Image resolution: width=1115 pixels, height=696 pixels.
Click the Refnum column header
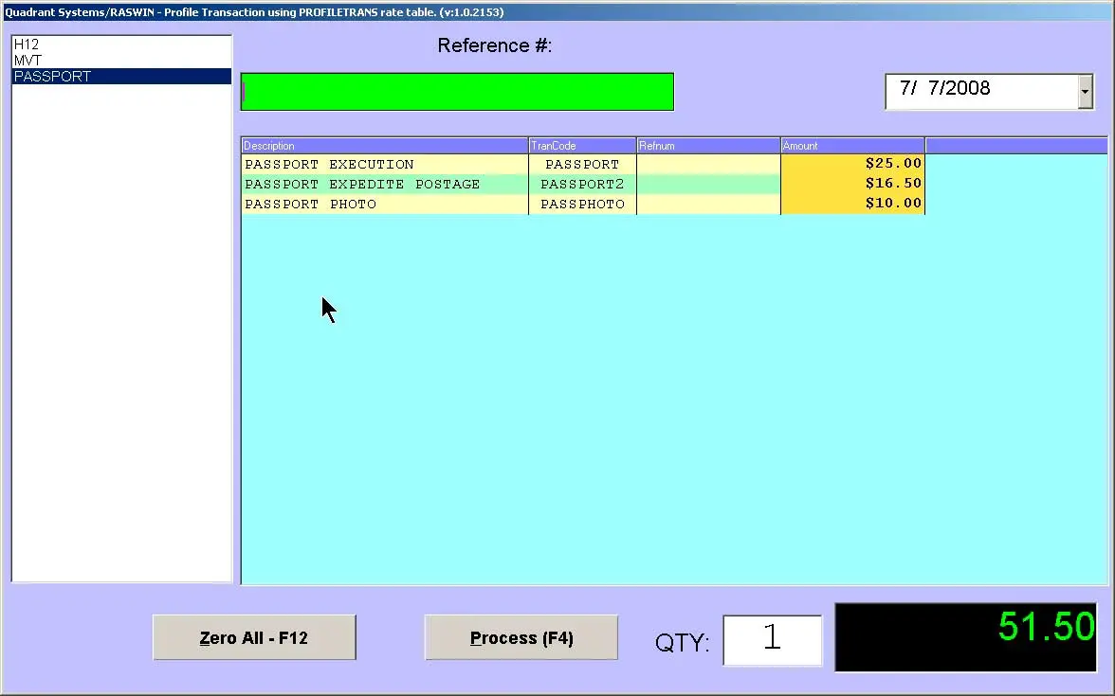pyautogui.click(x=708, y=145)
